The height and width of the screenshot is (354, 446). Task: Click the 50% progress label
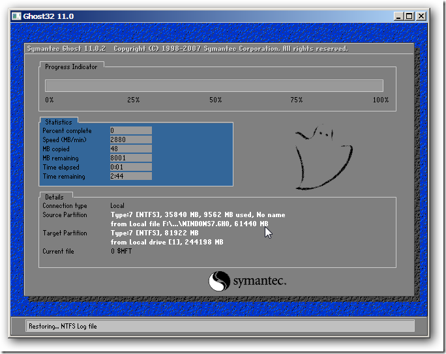click(x=216, y=100)
